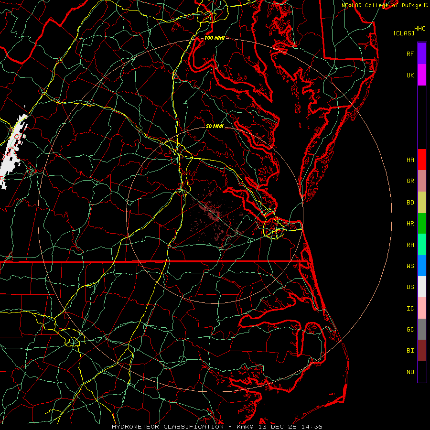Click the [CLAS] units label
Image resolution: width=430 pixels, height=430 pixels.
click(x=404, y=33)
